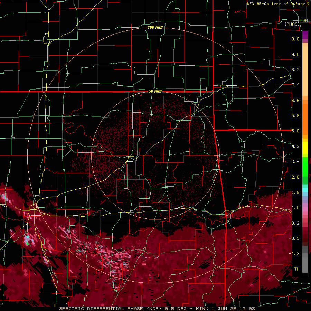
Task: Pick the cyan segment of the color bar
Action: [305, 190]
